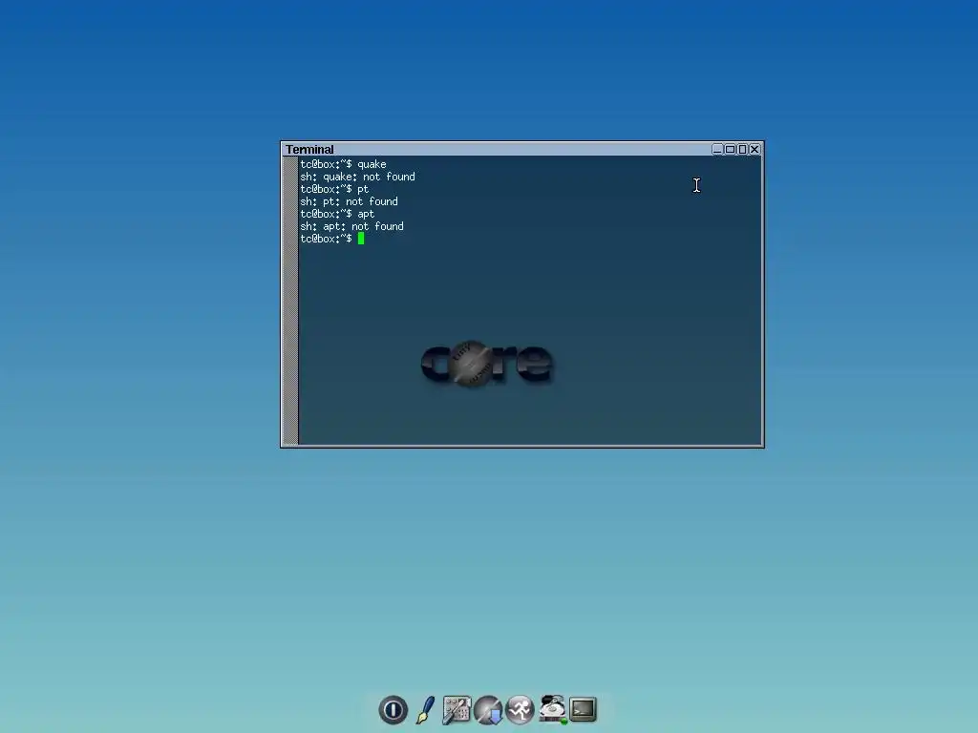This screenshot has height=733, width=978.
Task: Open the Exit power icon in dock
Action: pyautogui.click(x=393, y=710)
